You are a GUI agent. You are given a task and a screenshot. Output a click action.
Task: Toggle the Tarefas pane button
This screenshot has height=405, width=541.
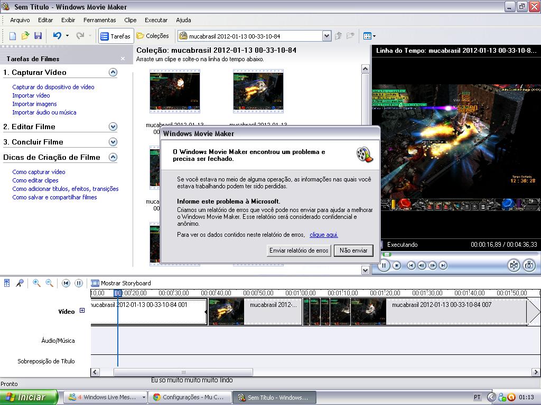[115, 36]
